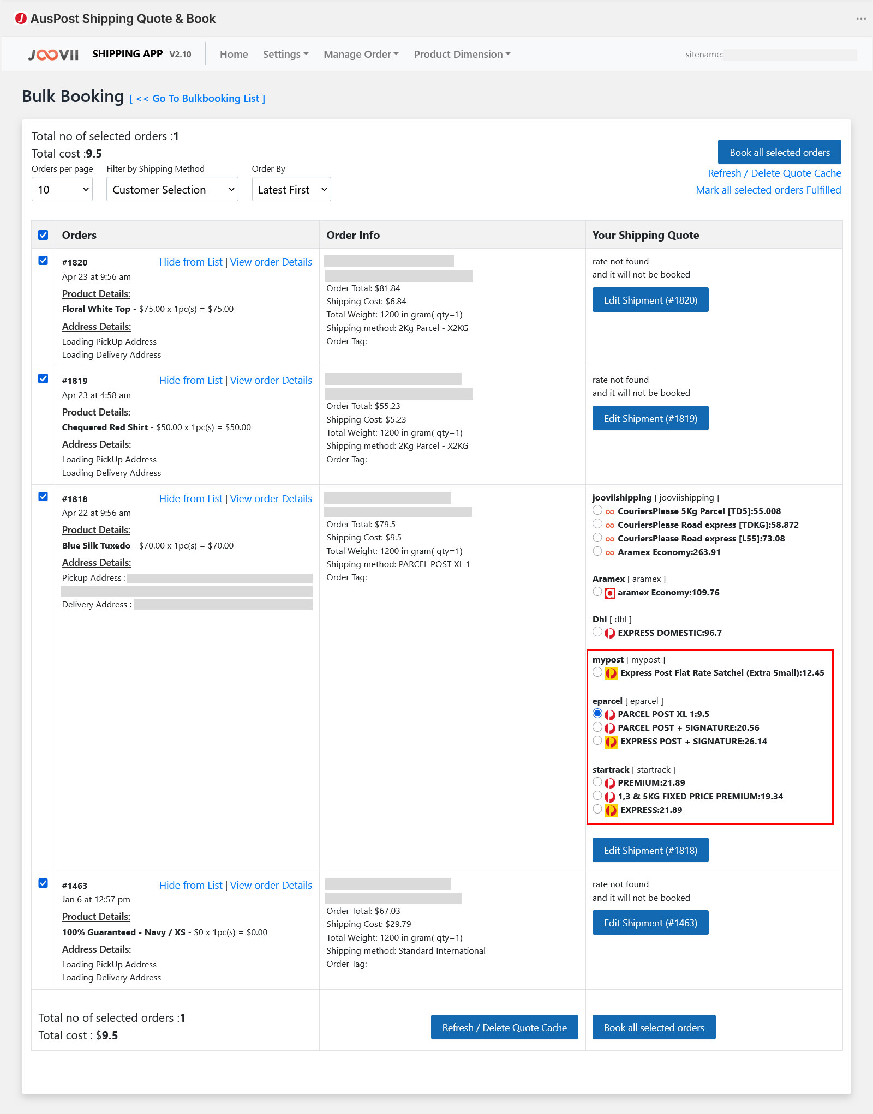The image size is (873, 1114).
Task: Choose the DHL EXPRESS DOMESTIC:96.7 rate
Action: coord(597,632)
